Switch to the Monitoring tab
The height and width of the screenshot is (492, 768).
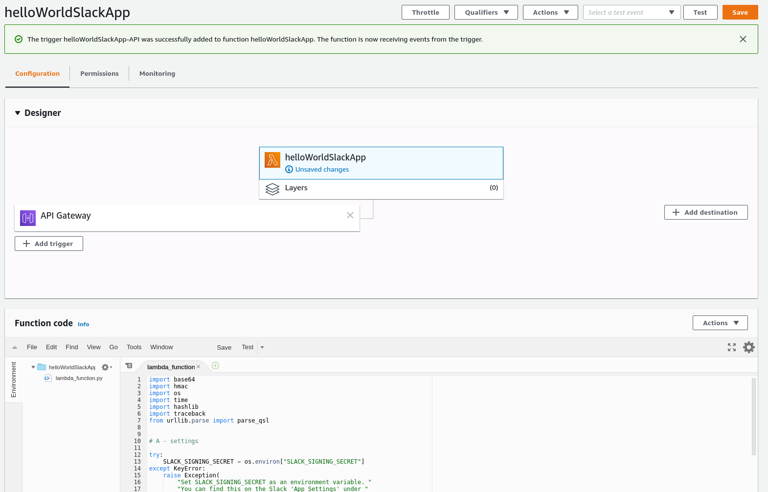click(x=157, y=73)
